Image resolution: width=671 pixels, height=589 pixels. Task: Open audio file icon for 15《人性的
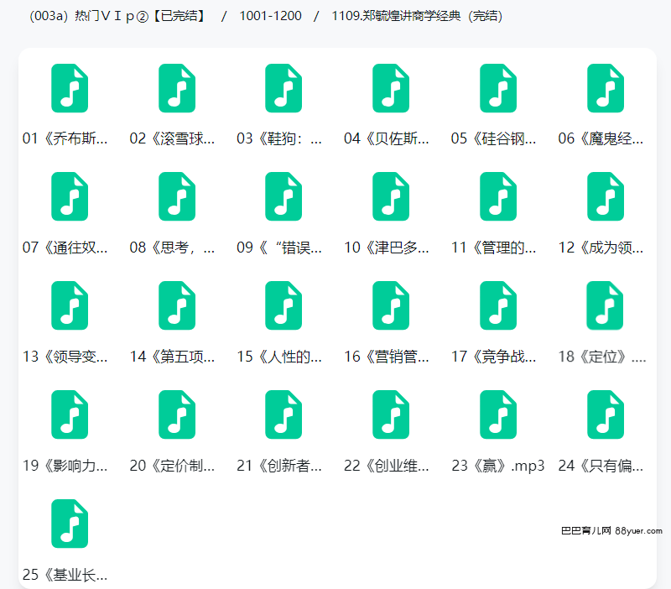coord(283,305)
